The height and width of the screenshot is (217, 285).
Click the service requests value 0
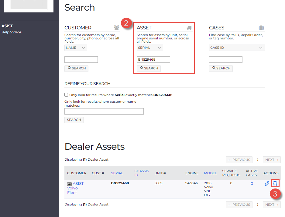[x=231, y=183]
